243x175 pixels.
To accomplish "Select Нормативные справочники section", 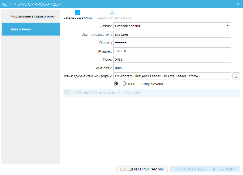I will point(31,16).
